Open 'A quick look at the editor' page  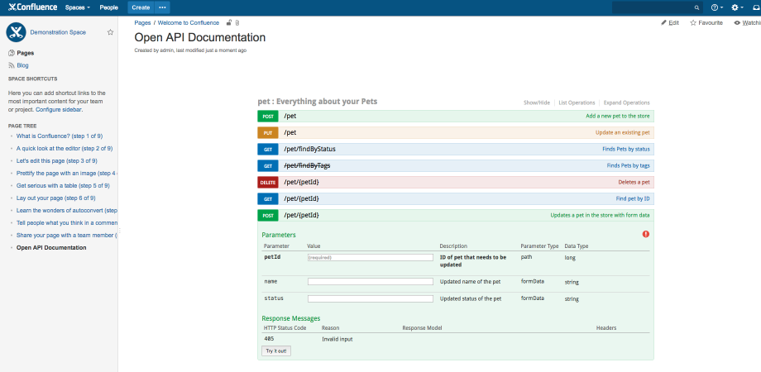click(x=64, y=149)
